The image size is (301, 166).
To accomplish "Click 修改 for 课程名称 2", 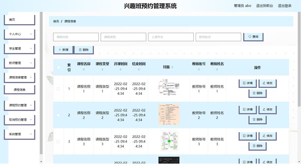I will (268, 110).
